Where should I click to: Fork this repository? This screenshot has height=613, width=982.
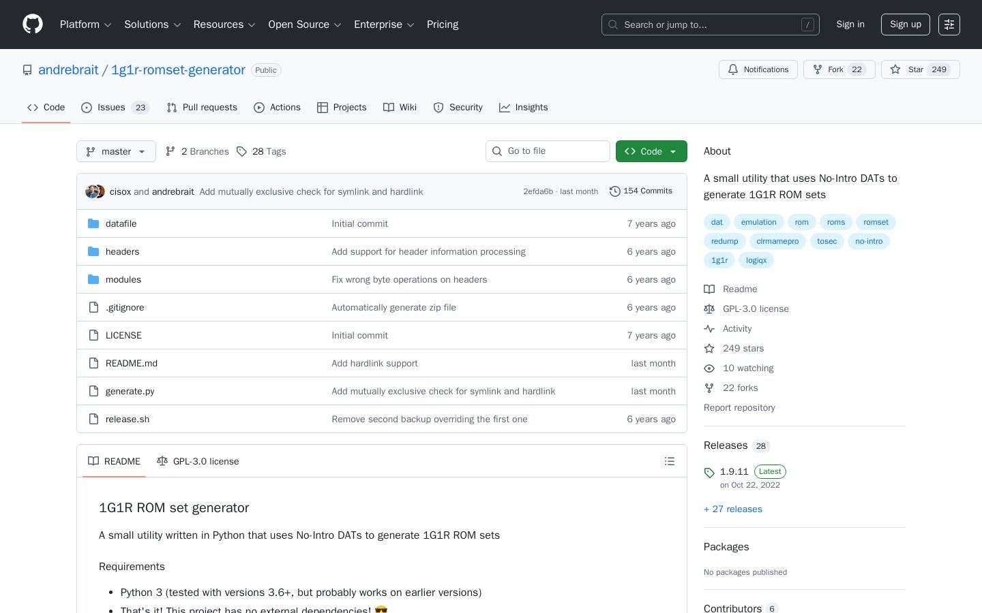(839, 69)
